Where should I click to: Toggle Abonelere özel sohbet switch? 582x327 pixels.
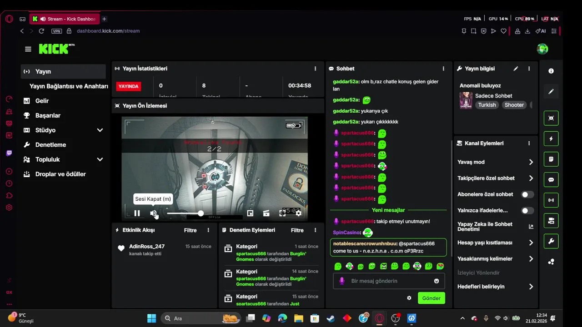click(527, 194)
